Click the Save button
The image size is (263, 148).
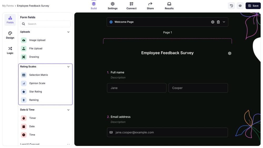coord(253,6)
